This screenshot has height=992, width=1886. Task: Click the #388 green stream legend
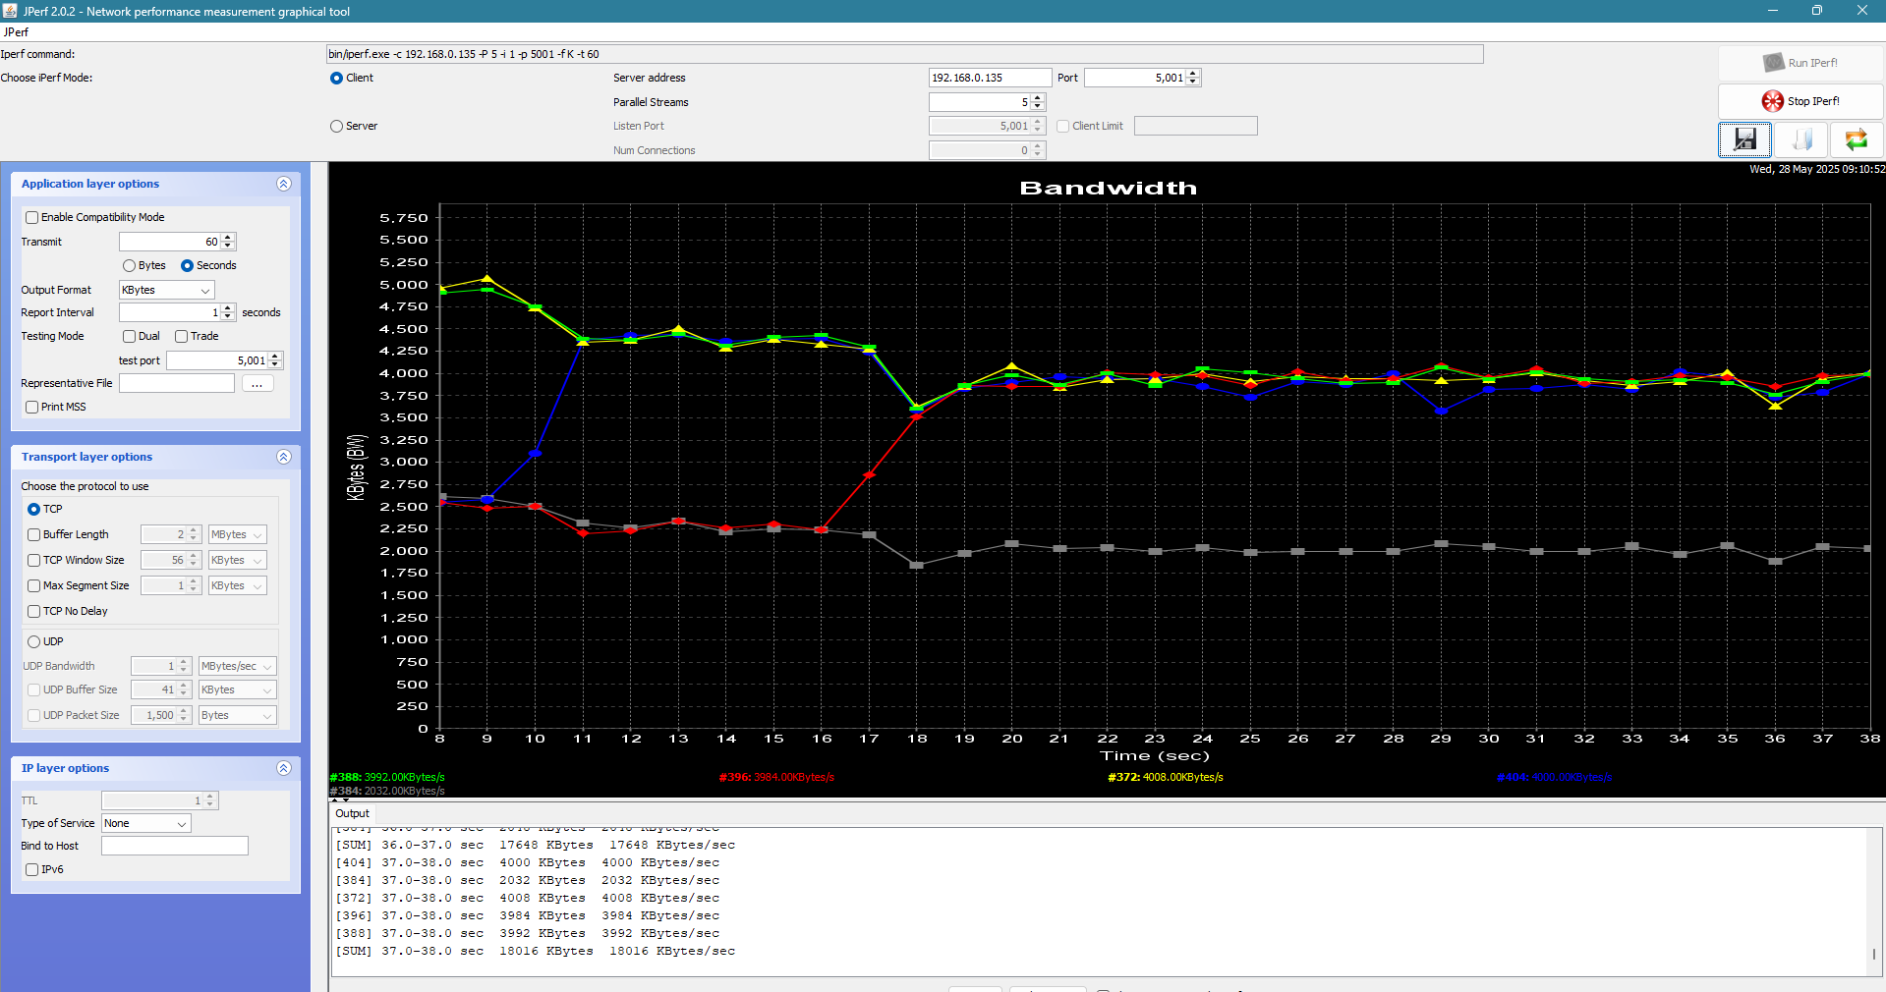pos(387,777)
